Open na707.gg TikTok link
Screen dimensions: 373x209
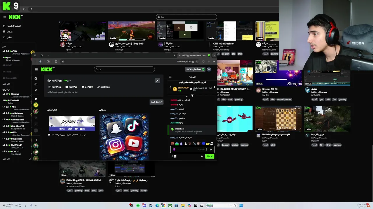tap(103, 87)
